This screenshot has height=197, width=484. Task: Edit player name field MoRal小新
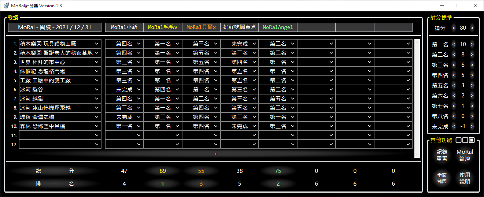(x=124, y=27)
